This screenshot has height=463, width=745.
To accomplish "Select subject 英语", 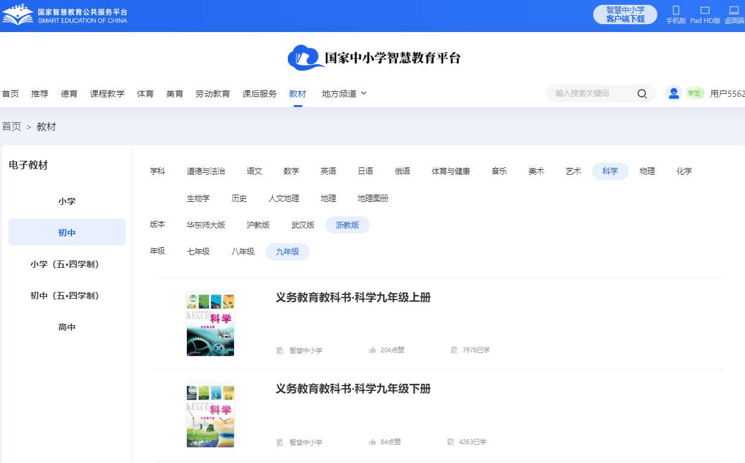I will [328, 171].
